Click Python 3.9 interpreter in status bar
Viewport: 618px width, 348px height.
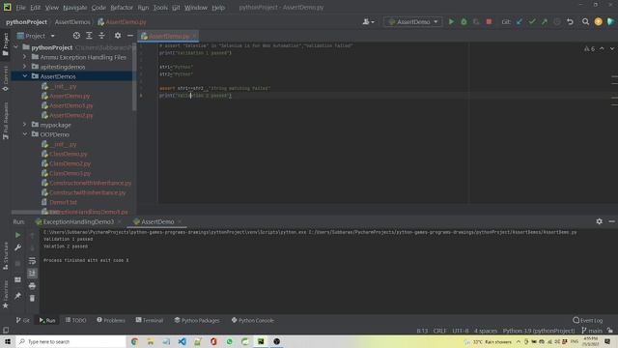[x=539, y=331]
